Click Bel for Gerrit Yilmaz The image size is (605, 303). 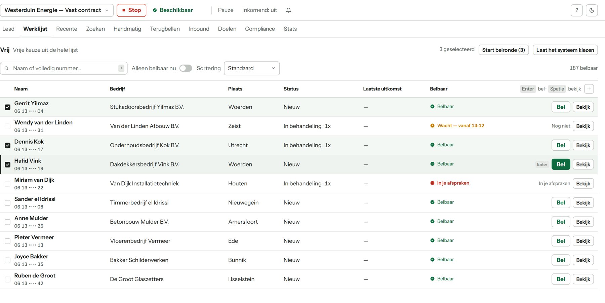coord(561,107)
